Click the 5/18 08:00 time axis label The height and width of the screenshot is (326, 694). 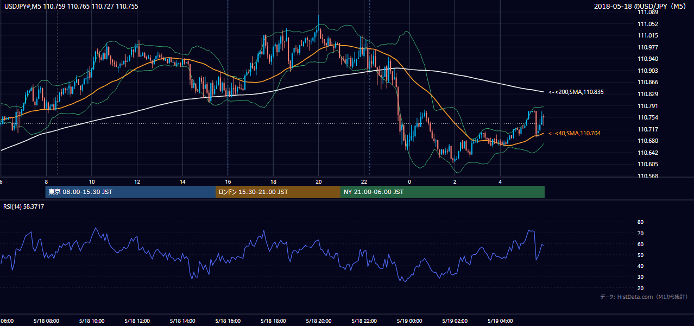coord(46,321)
